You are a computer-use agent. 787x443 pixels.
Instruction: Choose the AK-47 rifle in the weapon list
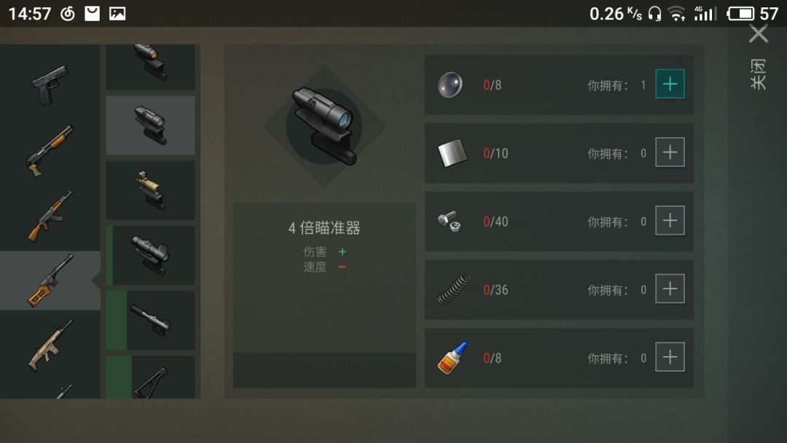(50, 216)
